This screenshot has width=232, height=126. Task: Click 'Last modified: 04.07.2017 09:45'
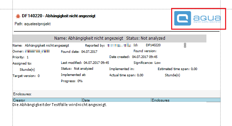85,63
